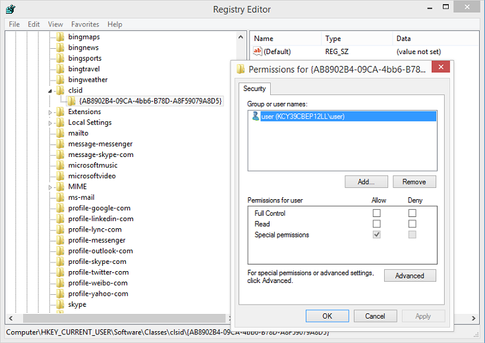
Task: Check Deny for Read permission
Action: coord(412,224)
